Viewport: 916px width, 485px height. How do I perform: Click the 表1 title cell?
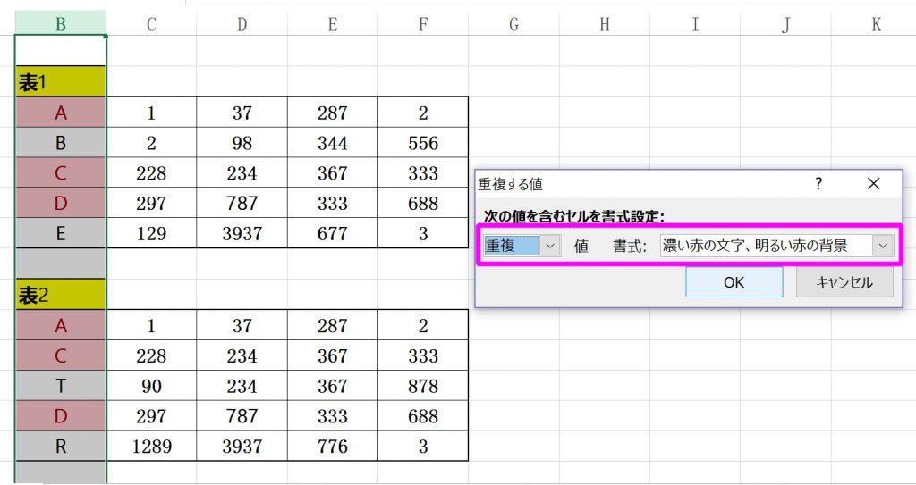61,83
